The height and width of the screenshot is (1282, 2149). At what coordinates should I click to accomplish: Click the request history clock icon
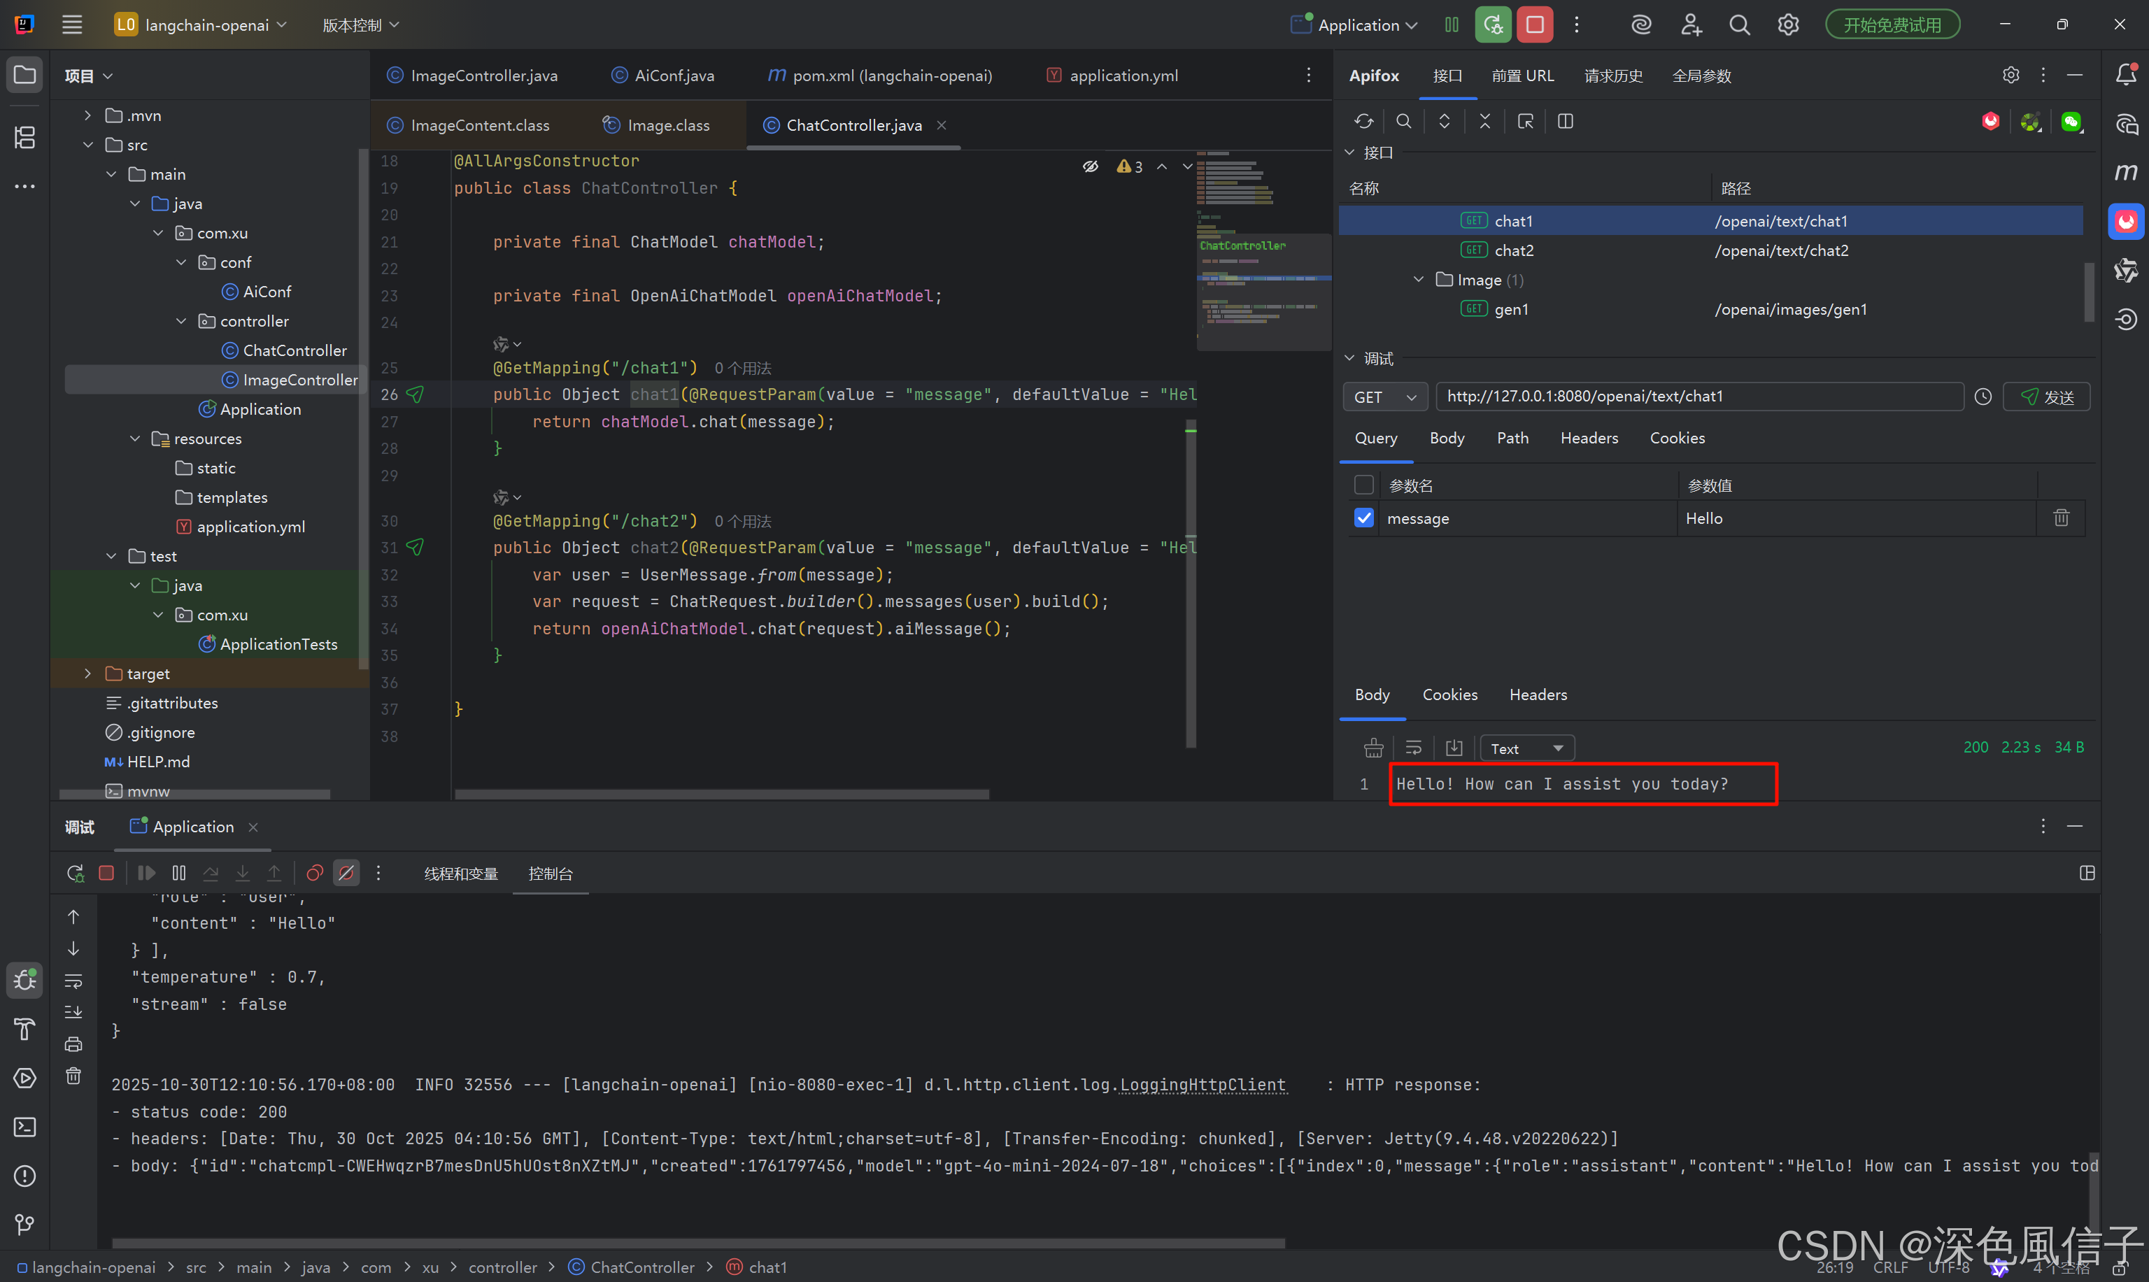point(1983,397)
